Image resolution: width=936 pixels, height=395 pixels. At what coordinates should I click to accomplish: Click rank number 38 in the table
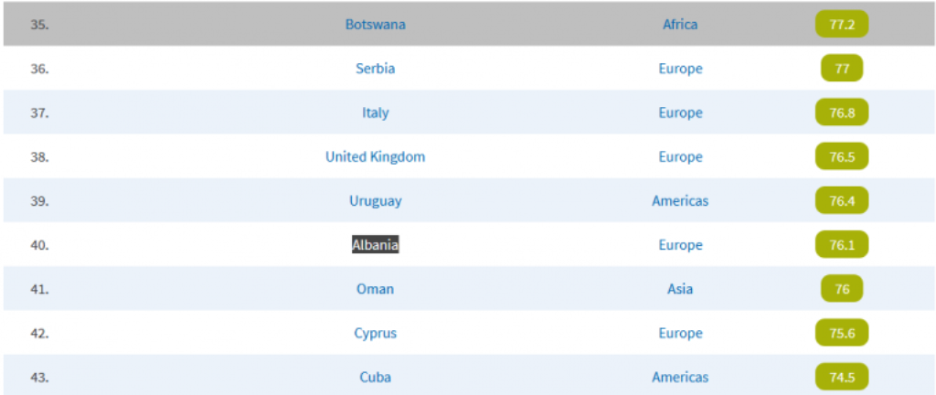39,156
